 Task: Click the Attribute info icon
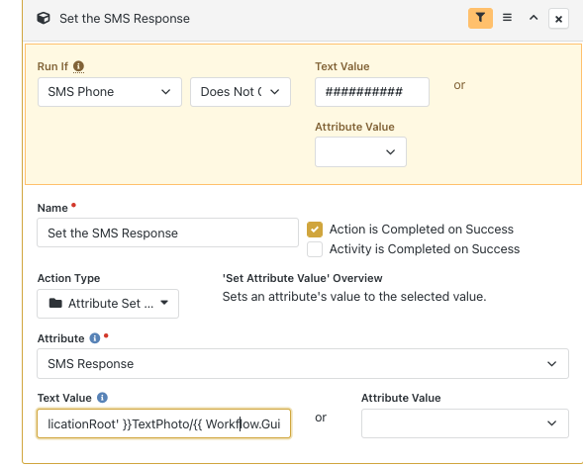coord(95,338)
